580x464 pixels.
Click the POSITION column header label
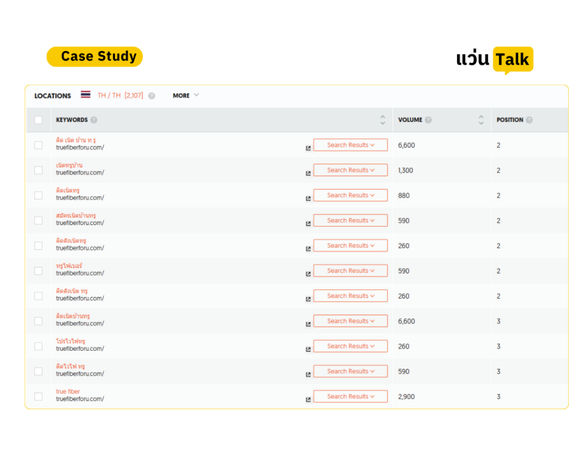(x=510, y=120)
